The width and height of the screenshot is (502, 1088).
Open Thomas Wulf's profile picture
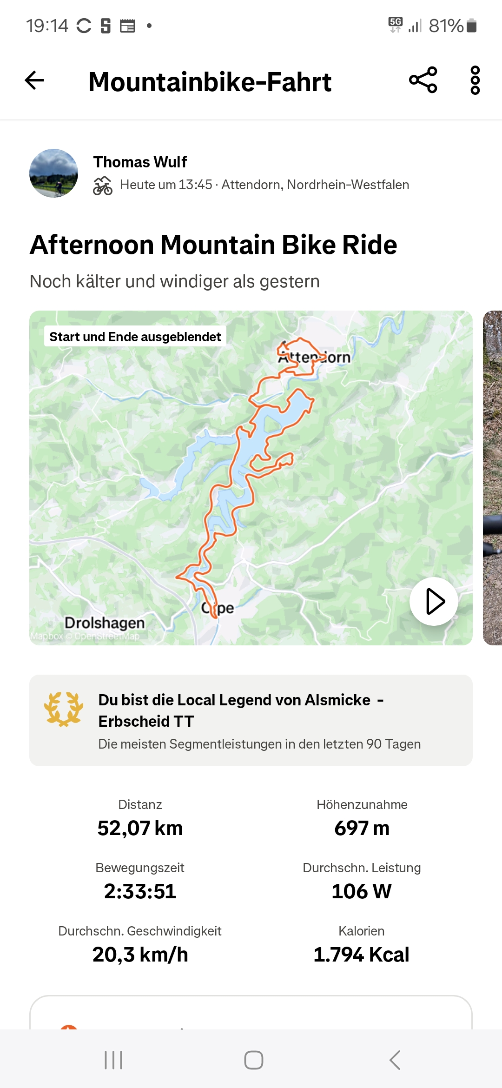click(x=53, y=173)
